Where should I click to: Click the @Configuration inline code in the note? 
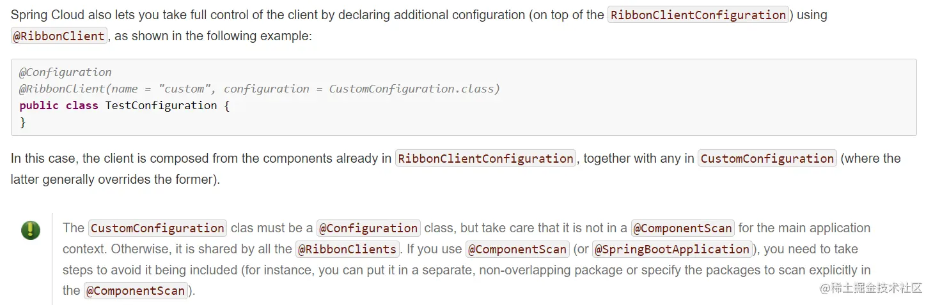(368, 228)
